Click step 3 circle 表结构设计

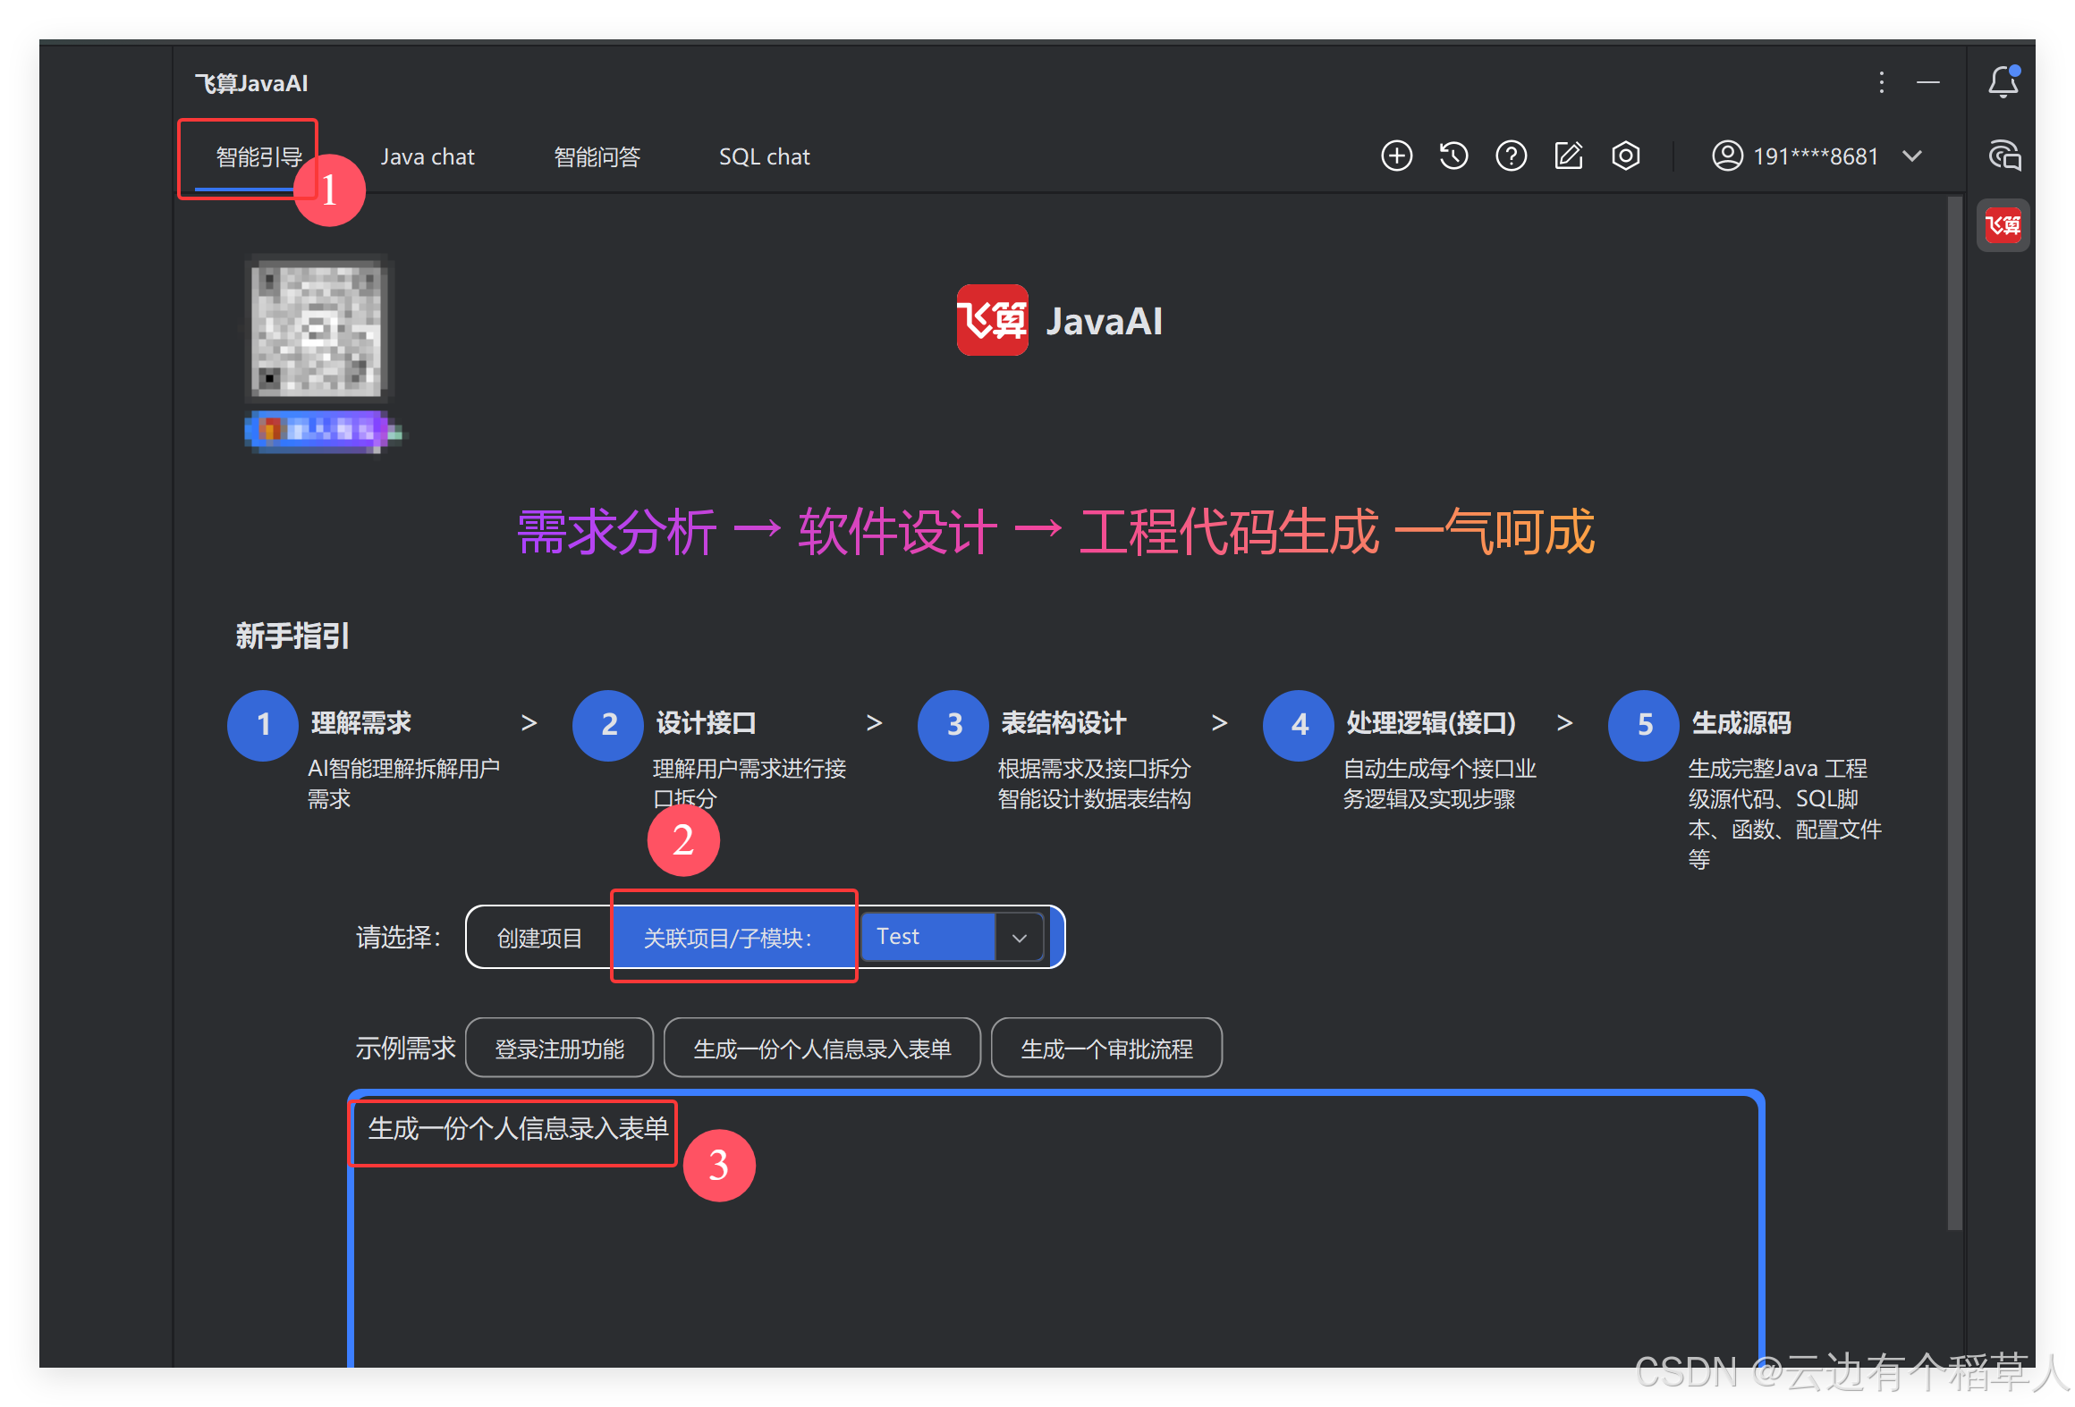pos(953,725)
